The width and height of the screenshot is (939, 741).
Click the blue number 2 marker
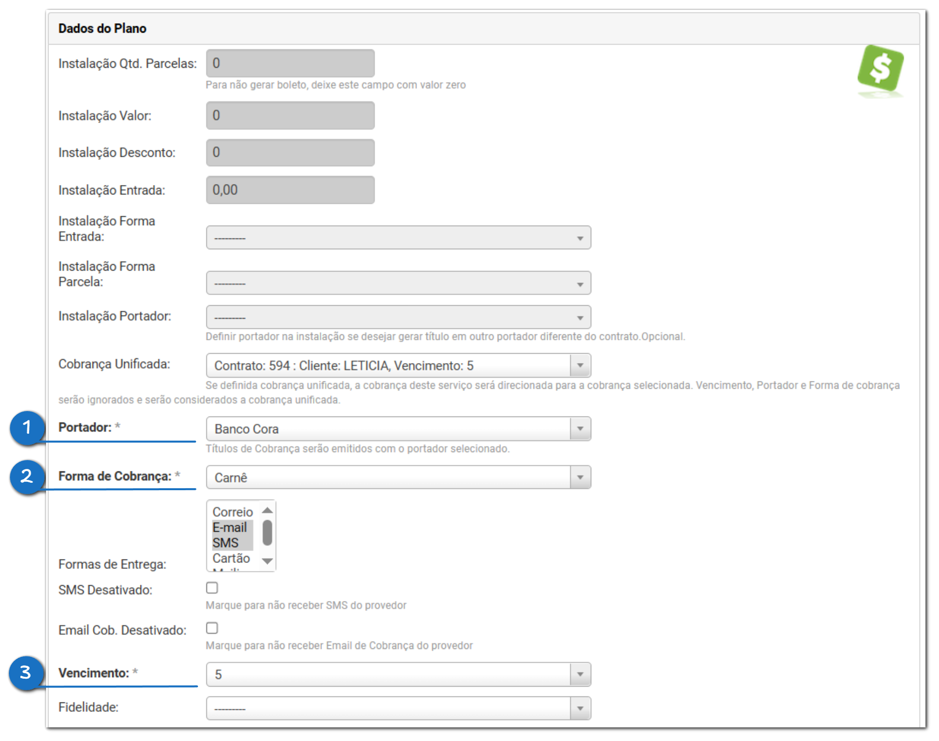pos(27,476)
